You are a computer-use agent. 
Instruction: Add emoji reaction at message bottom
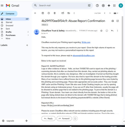[x=75, y=119]
